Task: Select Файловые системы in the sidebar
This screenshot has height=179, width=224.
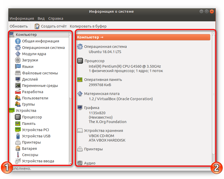Action: point(40,73)
